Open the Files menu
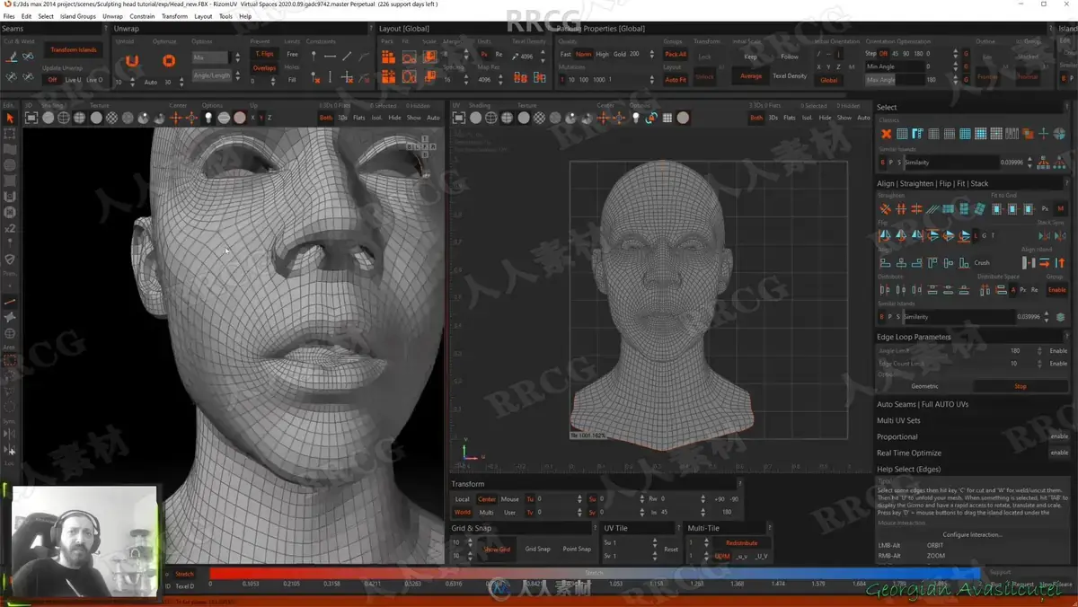The width and height of the screenshot is (1078, 607). (9, 16)
